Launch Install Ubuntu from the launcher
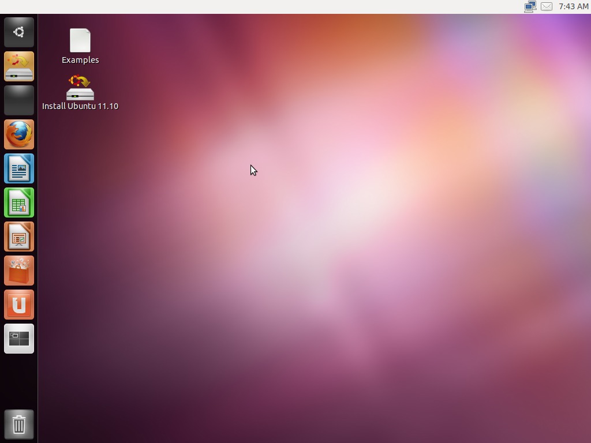Screen dimensions: 591x443 19,66
